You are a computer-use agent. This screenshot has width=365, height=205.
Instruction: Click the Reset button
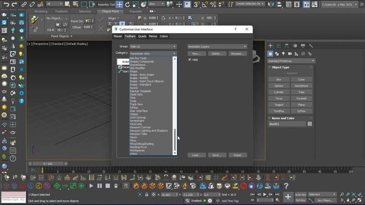pos(238,155)
